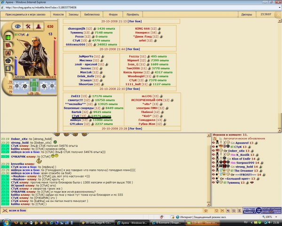282x226 pixels.
Task: Open the Windows Start button
Action: pyautogui.click(x=7, y=223)
